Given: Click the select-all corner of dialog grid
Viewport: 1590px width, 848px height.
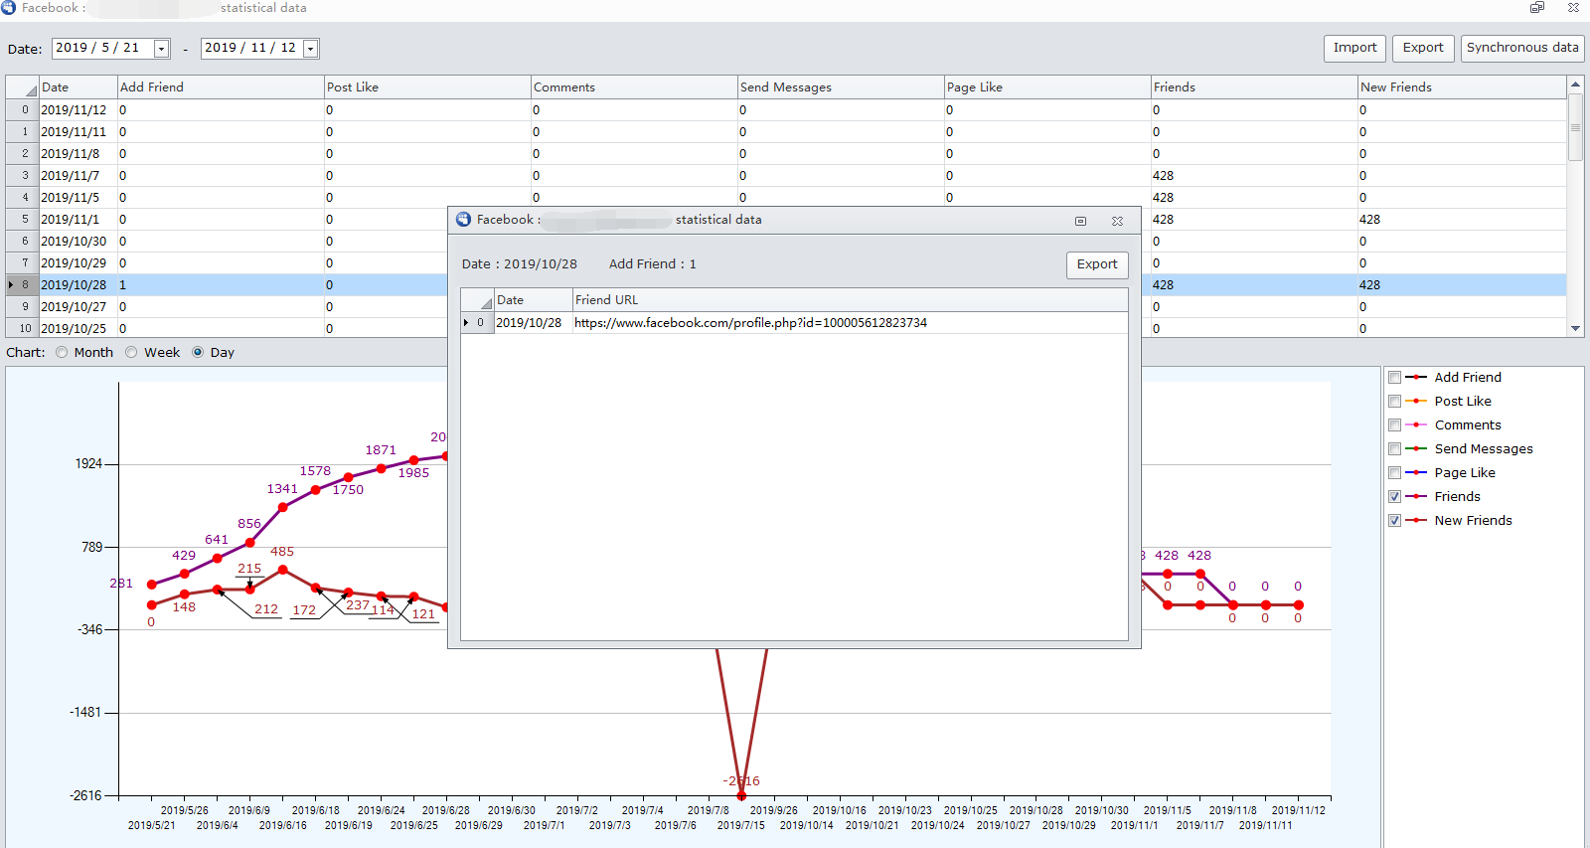Looking at the screenshot, I should (477, 300).
